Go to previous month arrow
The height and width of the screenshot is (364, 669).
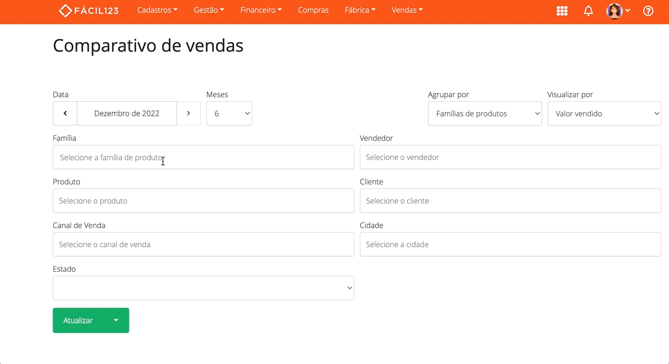[65, 114]
